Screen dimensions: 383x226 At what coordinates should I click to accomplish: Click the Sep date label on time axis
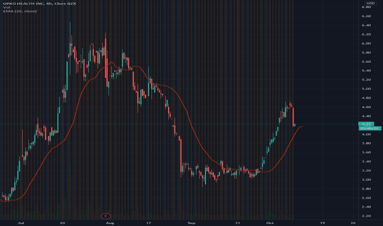[191, 223]
